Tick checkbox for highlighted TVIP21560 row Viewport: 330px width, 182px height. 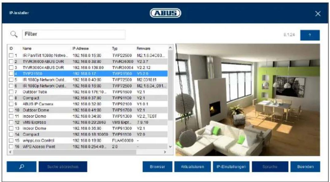[x=11, y=74]
